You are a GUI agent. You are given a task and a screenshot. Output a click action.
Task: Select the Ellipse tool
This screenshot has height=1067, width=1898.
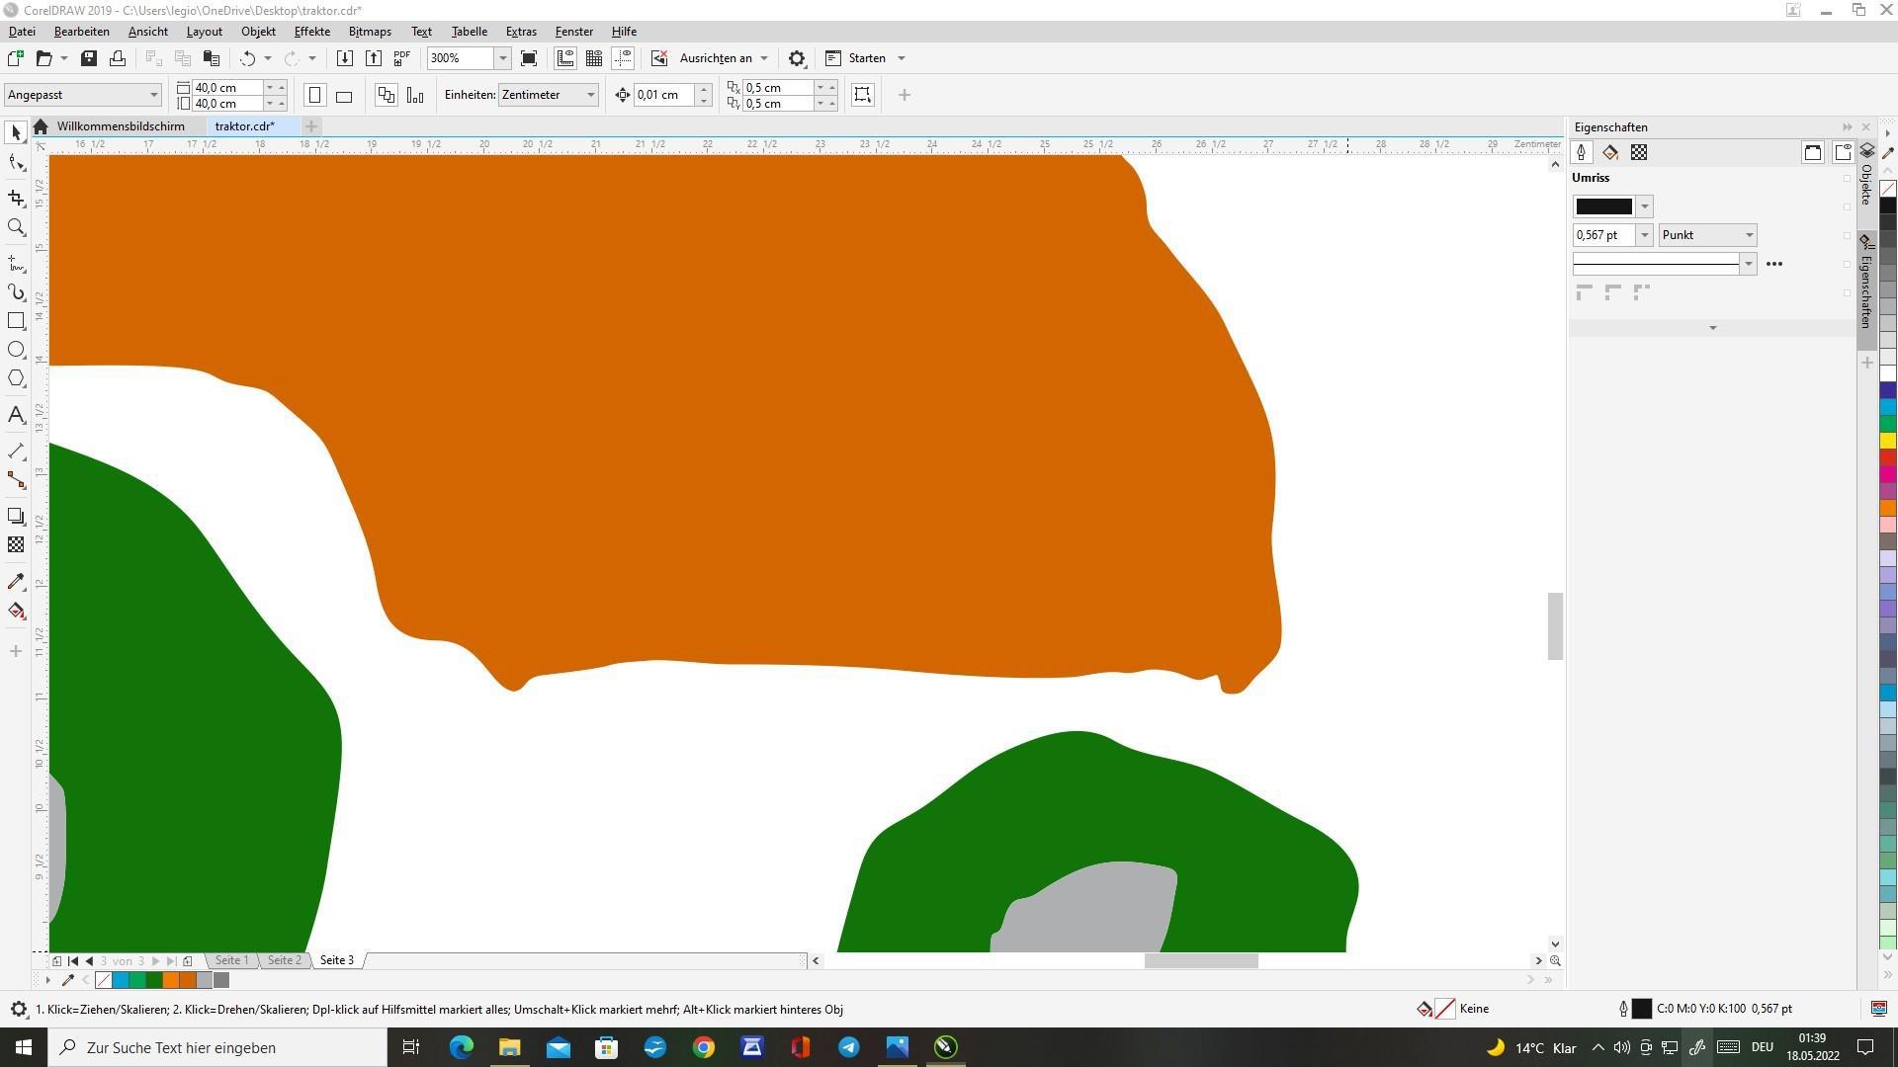coord(16,350)
